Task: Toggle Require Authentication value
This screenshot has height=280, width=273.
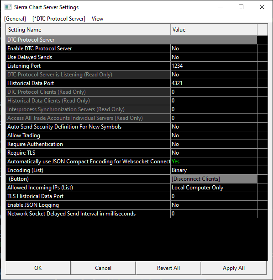Action: point(214,144)
